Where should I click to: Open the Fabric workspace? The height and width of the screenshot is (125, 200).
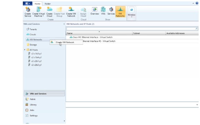(x=33, y=99)
